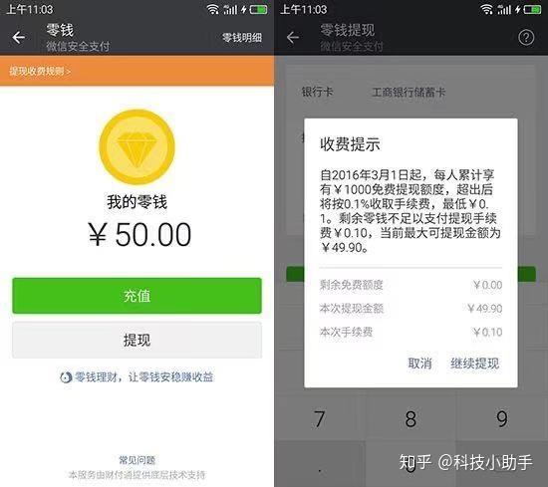Tap the back arrow on 零钱提现 screen
The height and width of the screenshot is (487, 548).
click(293, 38)
